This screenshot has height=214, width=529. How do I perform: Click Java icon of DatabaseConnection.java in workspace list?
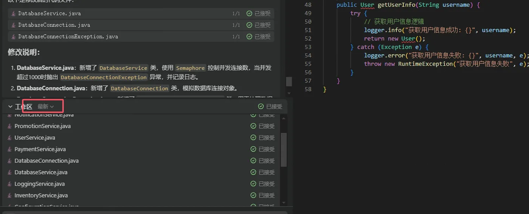point(9,161)
